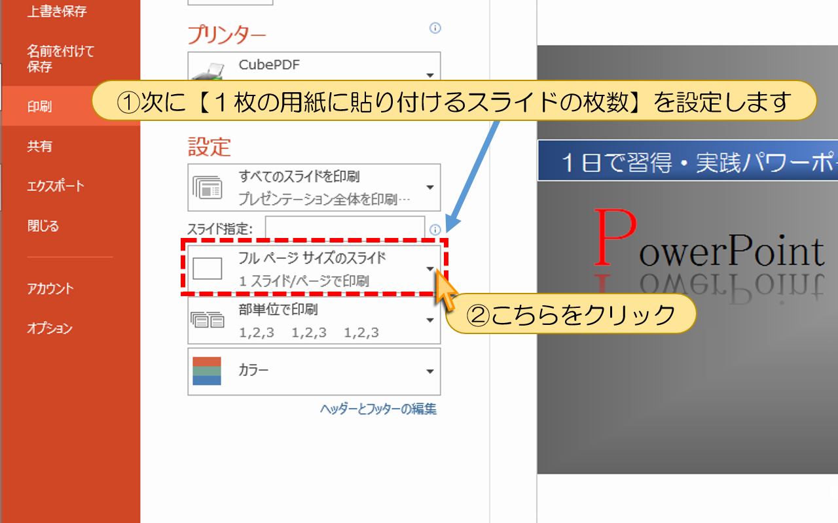Click the info icon beside スライド指定
838x523 pixels.
[x=435, y=229]
